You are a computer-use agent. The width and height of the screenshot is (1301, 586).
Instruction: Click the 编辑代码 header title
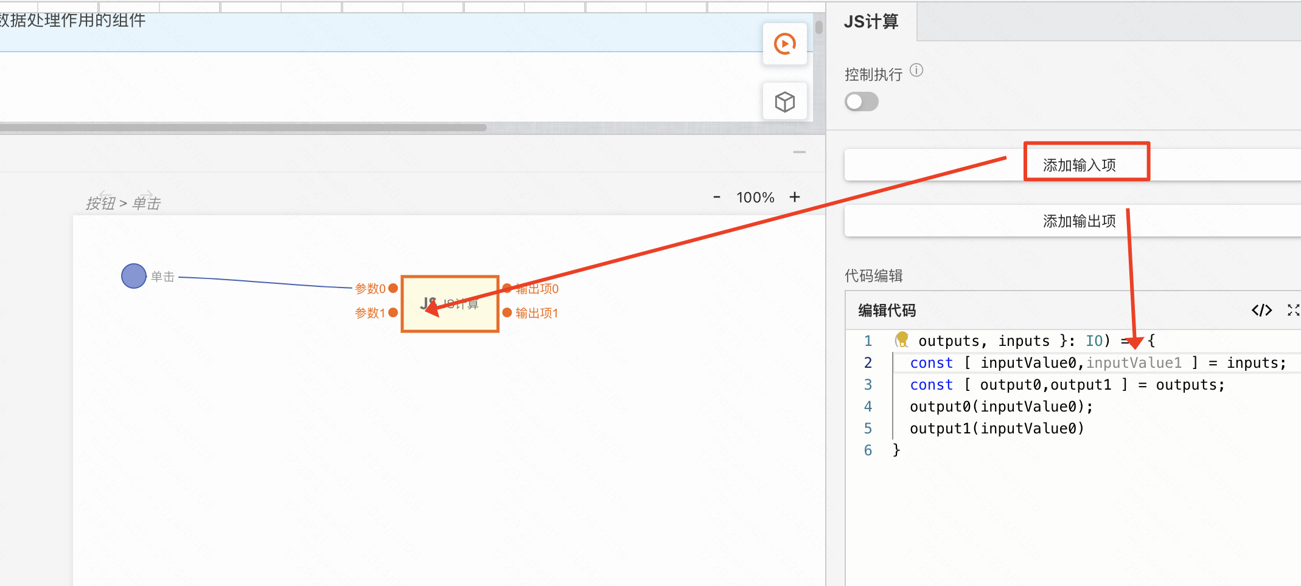(x=887, y=311)
